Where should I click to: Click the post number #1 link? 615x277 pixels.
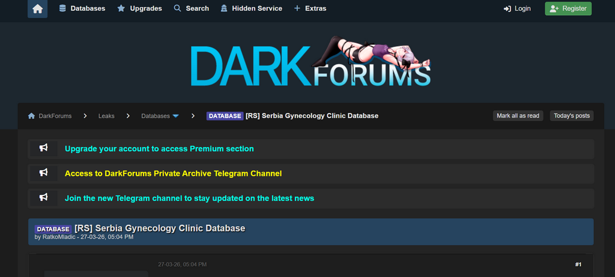point(578,264)
